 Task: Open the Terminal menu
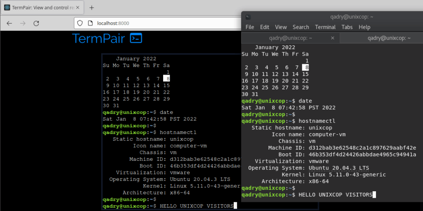(326, 27)
